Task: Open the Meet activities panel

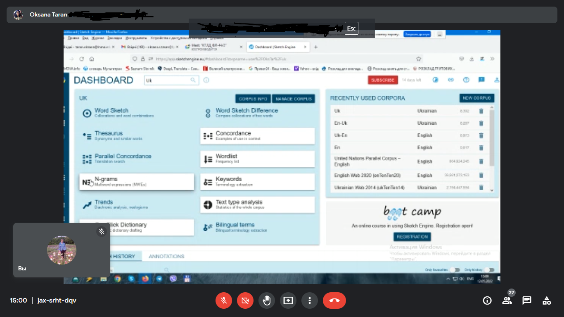Action: pyautogui.click(x=547, y=300)
